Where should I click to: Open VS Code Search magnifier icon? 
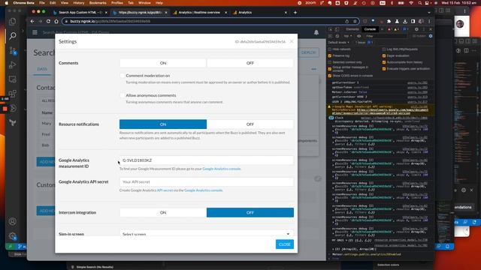tap(13, 36)
